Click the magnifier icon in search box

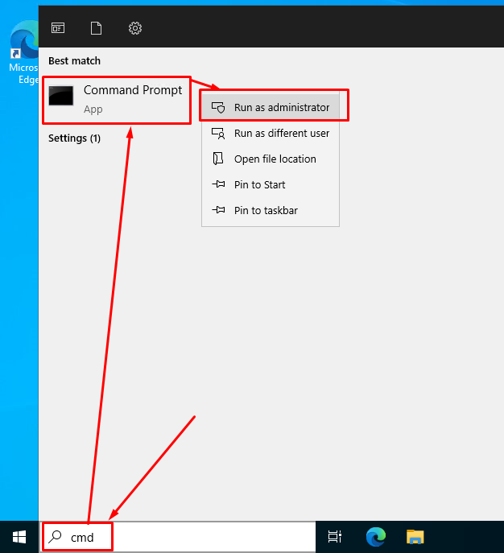click(x=56, y=537)
